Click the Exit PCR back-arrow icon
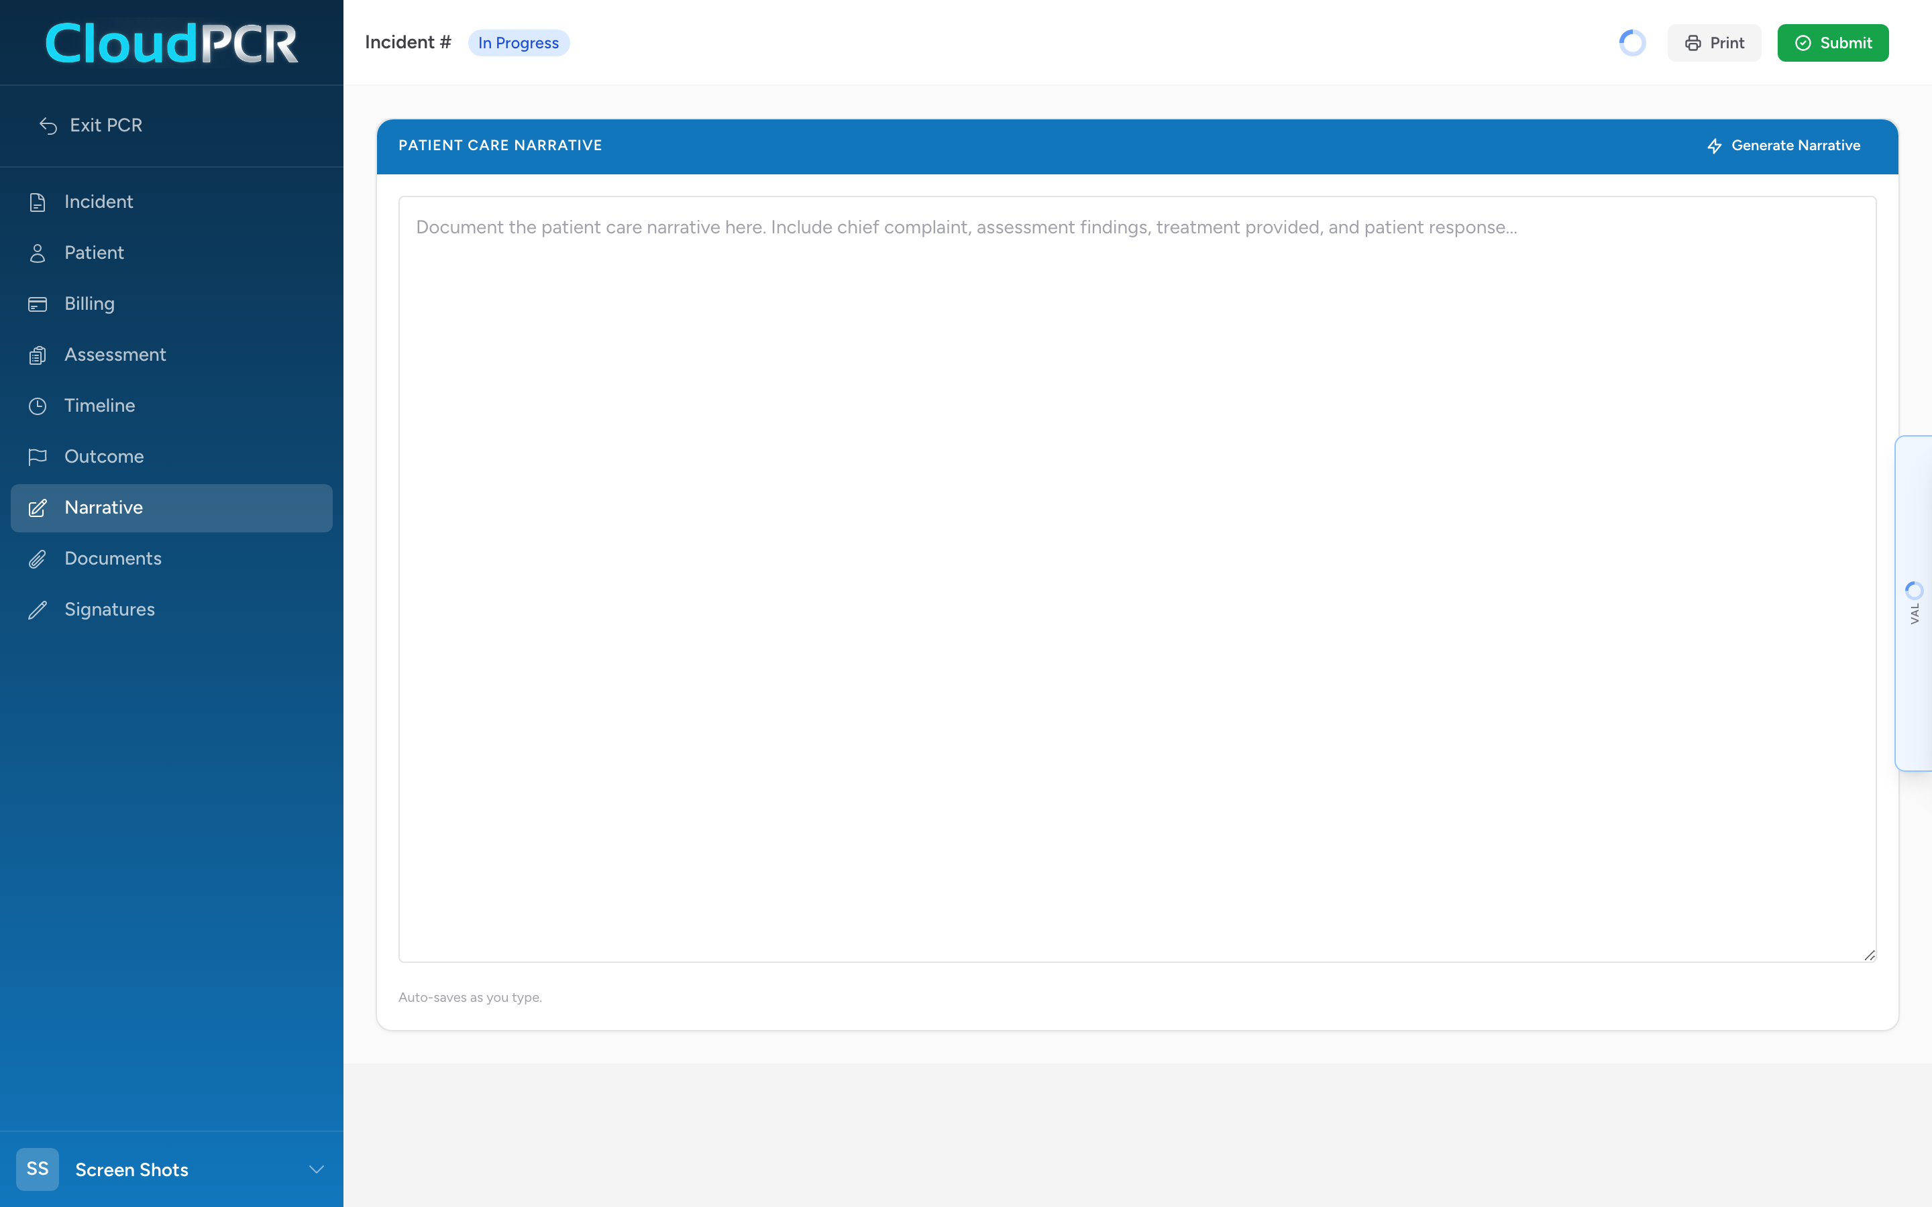Image resolution: width=1932 pixels, height=1207 pixels. tap(48, 125)
